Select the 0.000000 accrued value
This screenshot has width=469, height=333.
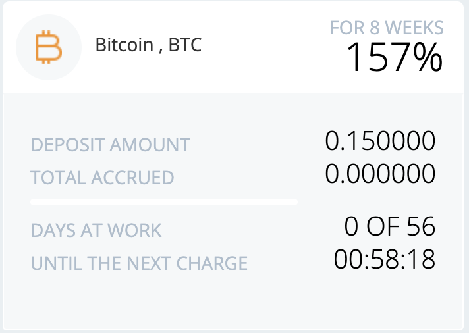click(380, 174)
